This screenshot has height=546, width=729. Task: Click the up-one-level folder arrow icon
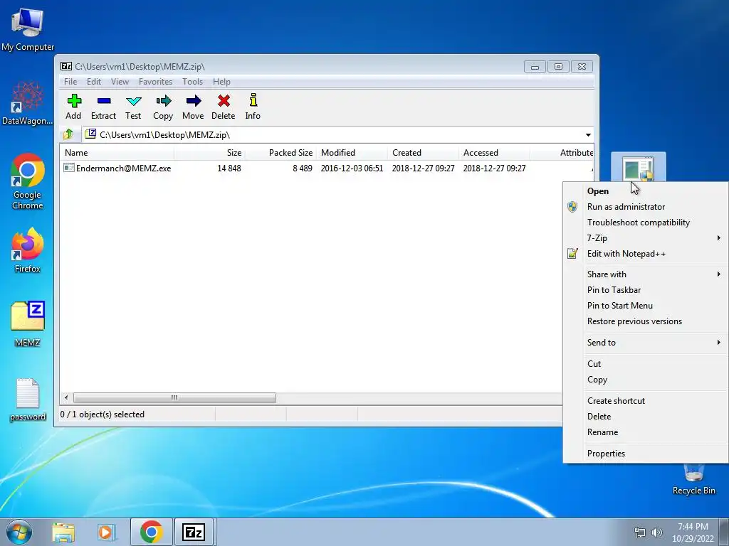coord(68,134)
